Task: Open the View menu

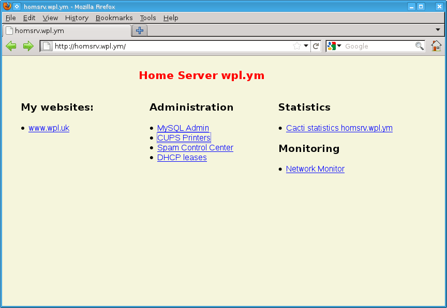Action: point(50,18)
